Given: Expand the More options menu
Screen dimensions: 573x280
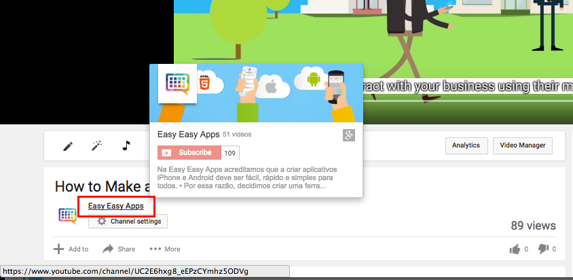Looking at the screenshot, I should point(165,249).
